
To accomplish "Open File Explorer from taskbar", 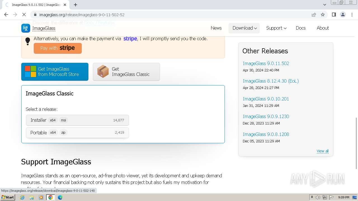I will pyautogui.click(x=32, y=197).
